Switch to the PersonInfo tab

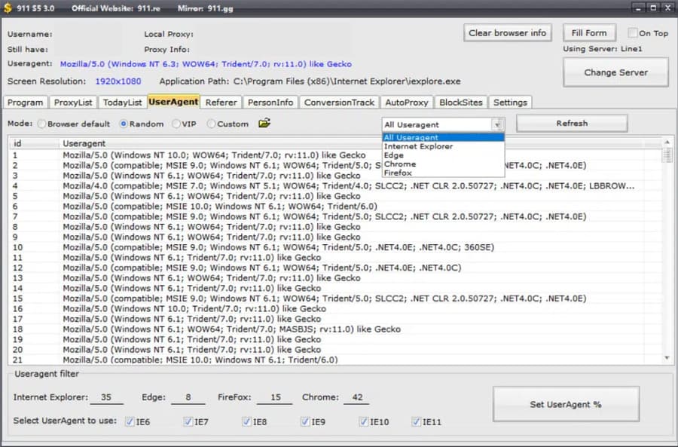tap(270, 103)
